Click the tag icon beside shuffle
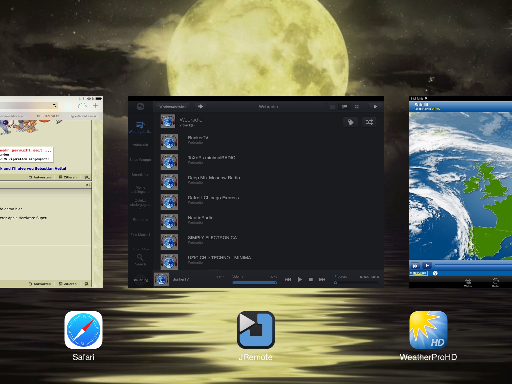Viewport: 512px width, 384px height. pos(350,122)
